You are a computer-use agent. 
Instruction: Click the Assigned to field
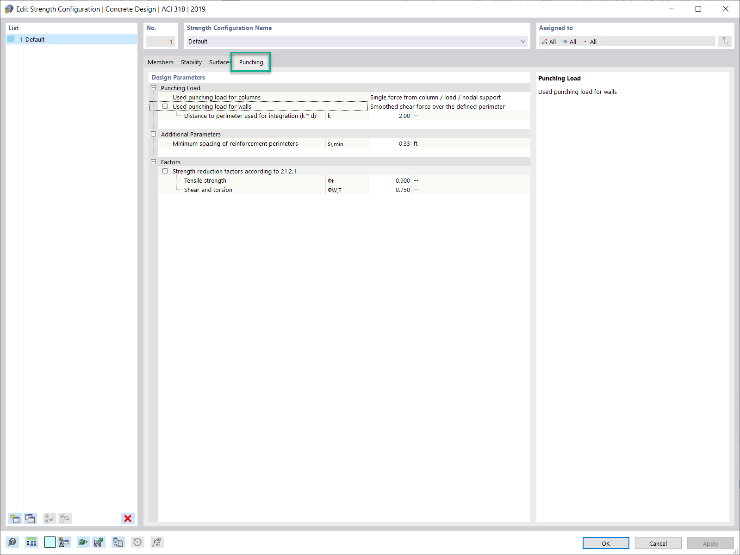point(627,41)
